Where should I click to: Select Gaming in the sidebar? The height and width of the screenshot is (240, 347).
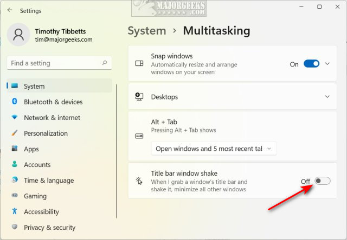click(x=35, y=196)
